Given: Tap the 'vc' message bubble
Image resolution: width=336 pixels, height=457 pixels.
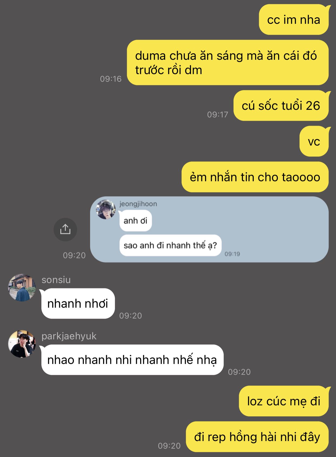Looking at the screenshot, I should pyautogui.click(x=314, y=141).
